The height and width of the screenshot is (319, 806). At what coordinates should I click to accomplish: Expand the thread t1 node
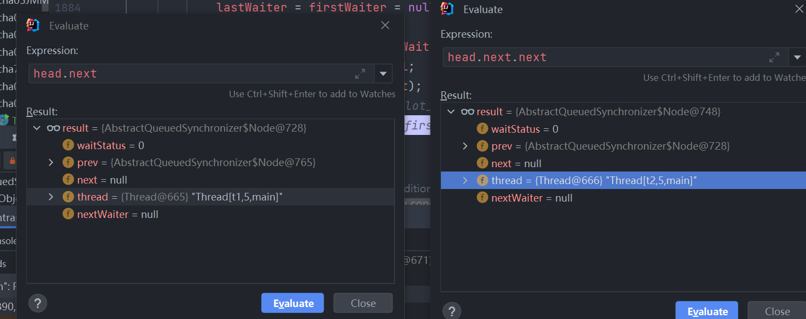tap(51, 197)
